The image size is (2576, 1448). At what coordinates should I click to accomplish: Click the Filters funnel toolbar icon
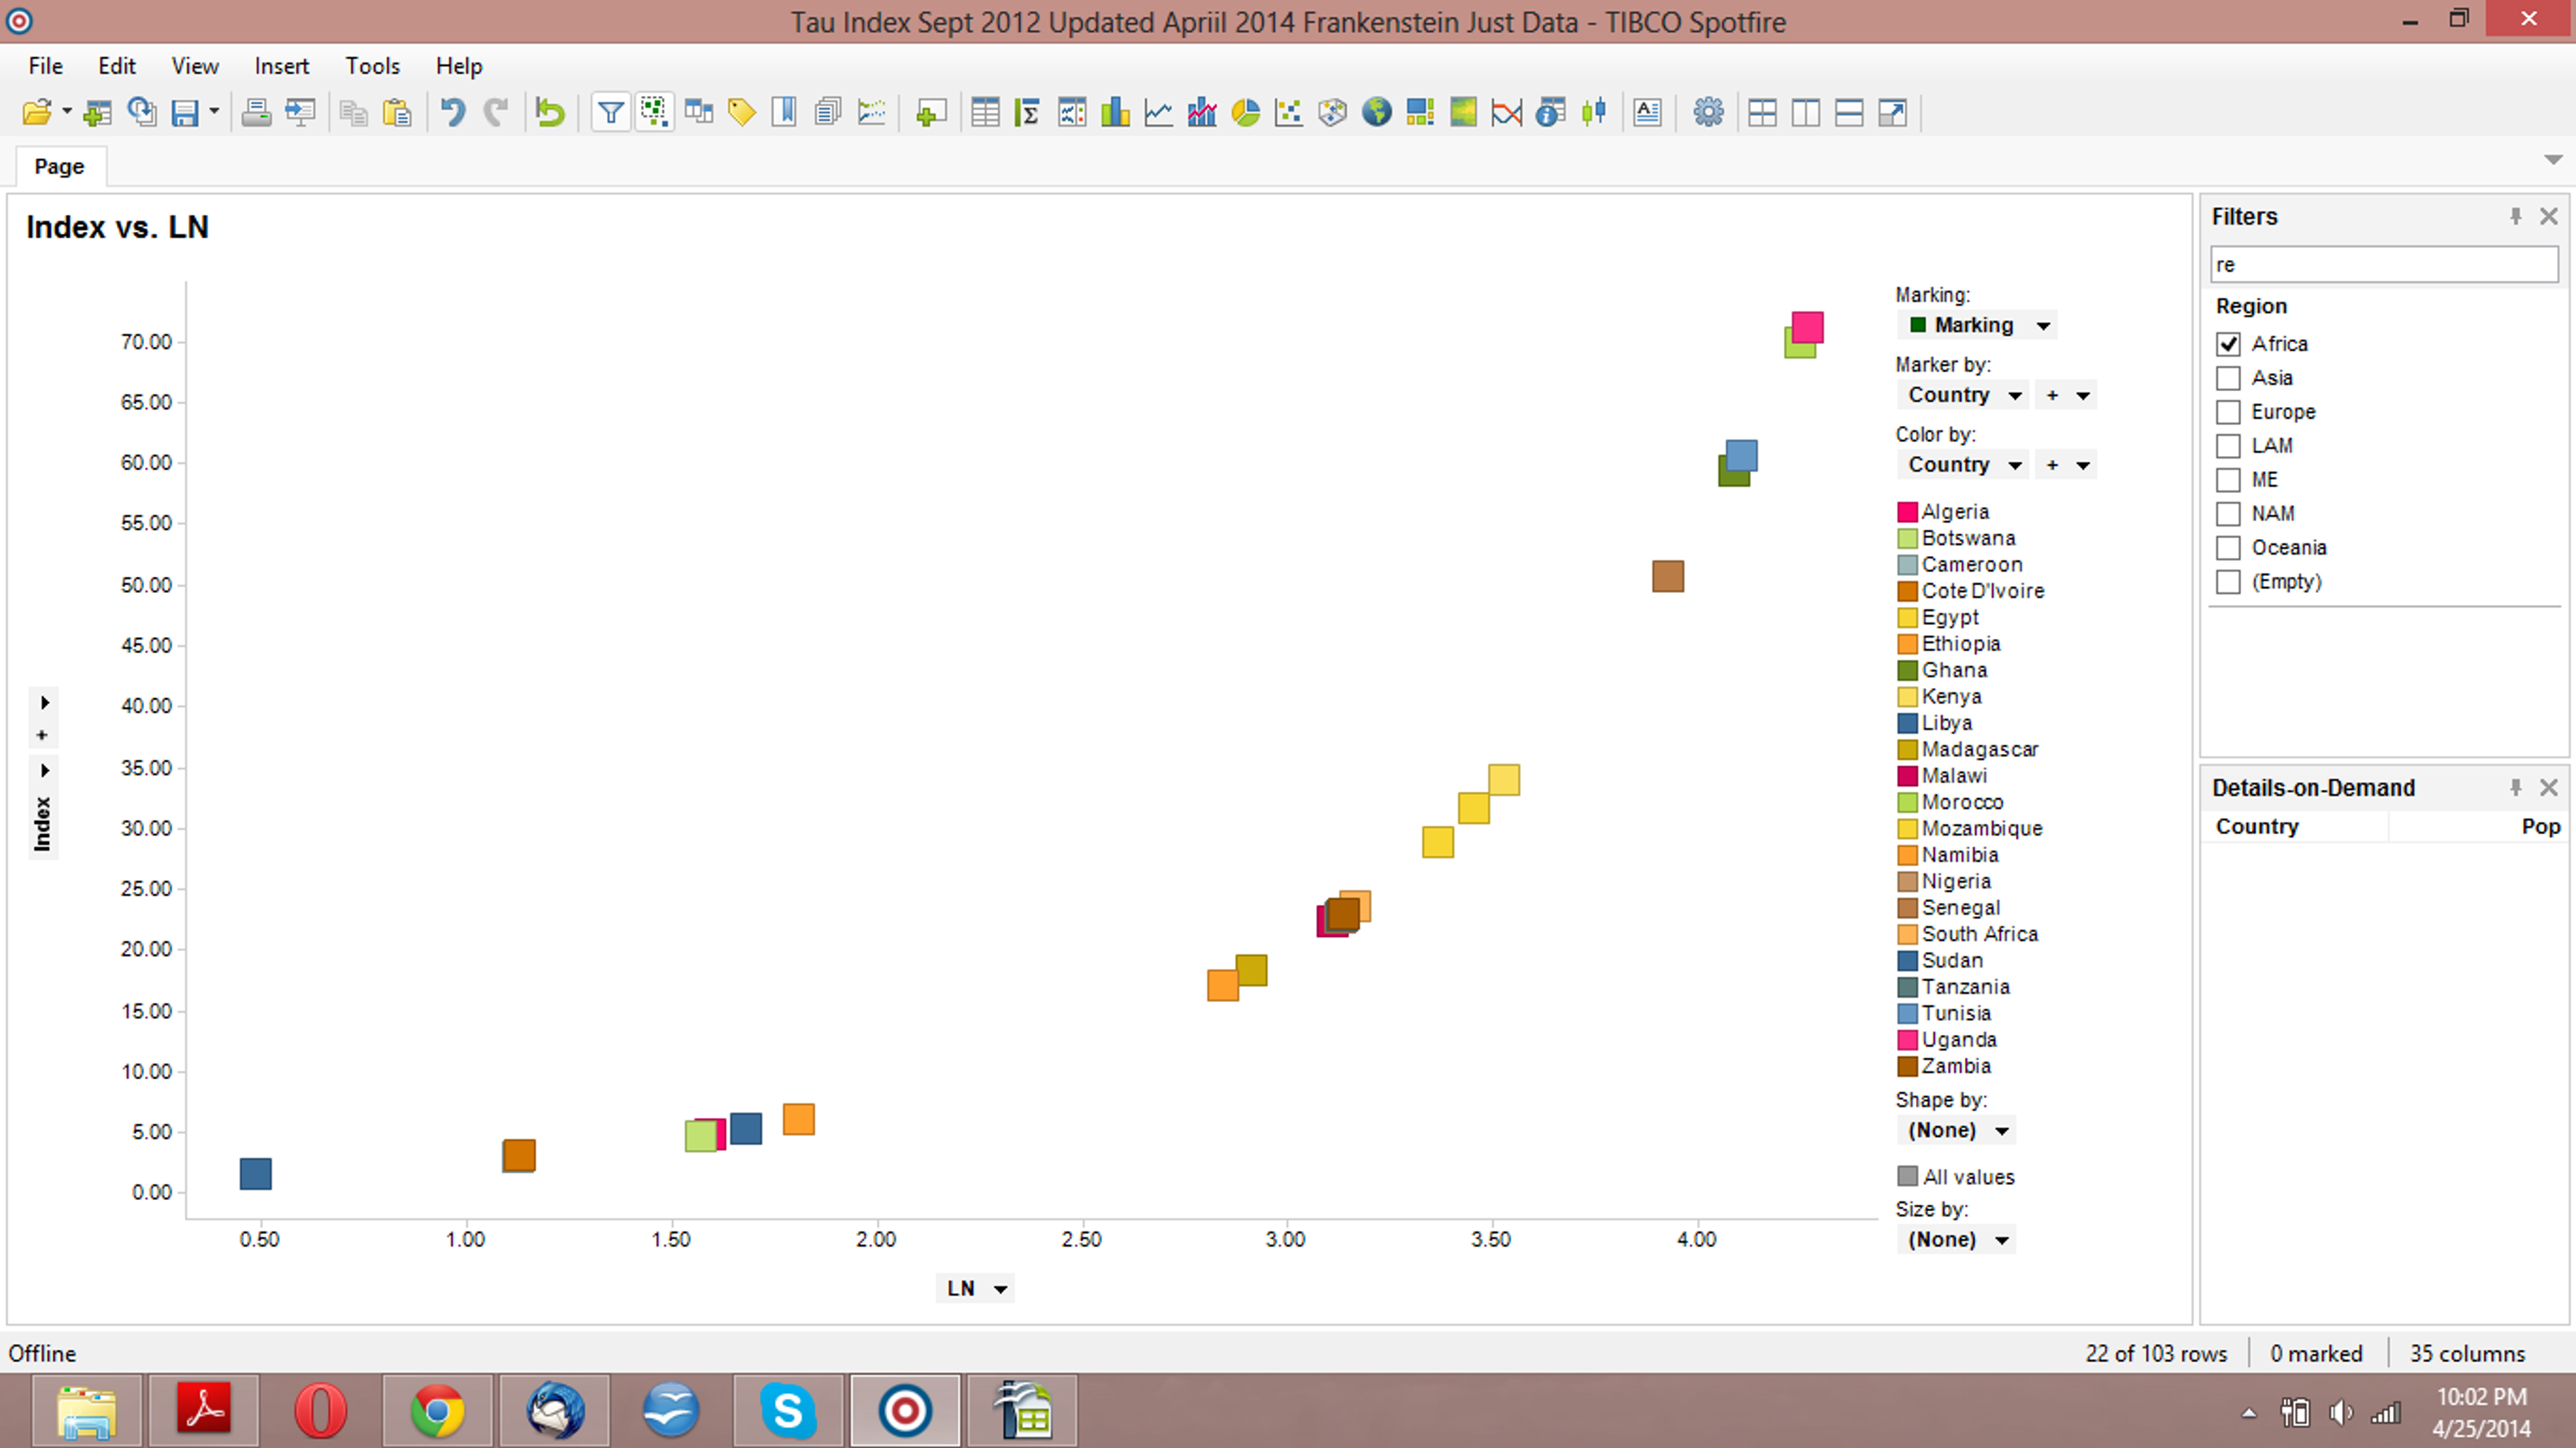click(x=610, y=113)
